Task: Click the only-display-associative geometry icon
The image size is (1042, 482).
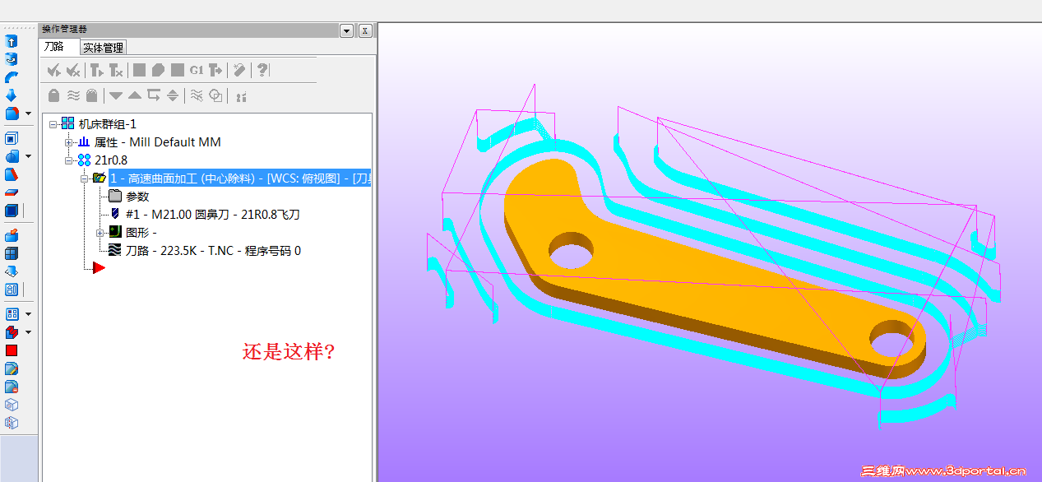Action: click(x=216, y=95)
